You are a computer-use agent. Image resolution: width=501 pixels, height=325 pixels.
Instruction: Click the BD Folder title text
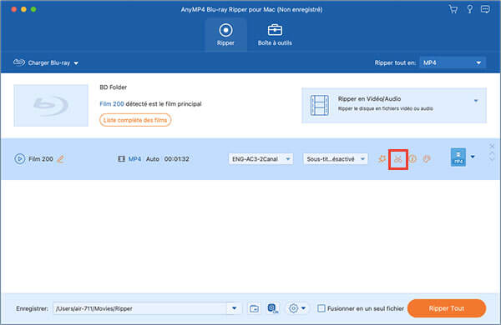pyautogui.click(x=113, y=87)
